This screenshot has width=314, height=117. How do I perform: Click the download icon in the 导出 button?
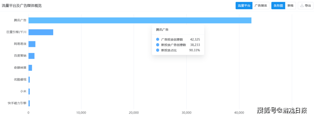pos(302,6)
